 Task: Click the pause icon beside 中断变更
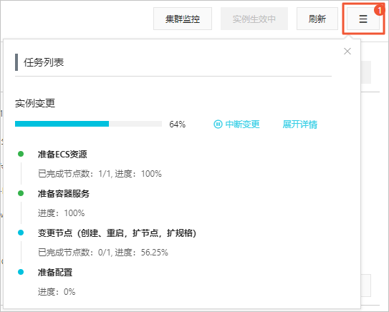[218, 124]
